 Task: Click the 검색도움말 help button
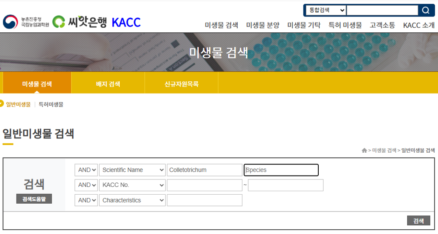[x=34, y=199]
